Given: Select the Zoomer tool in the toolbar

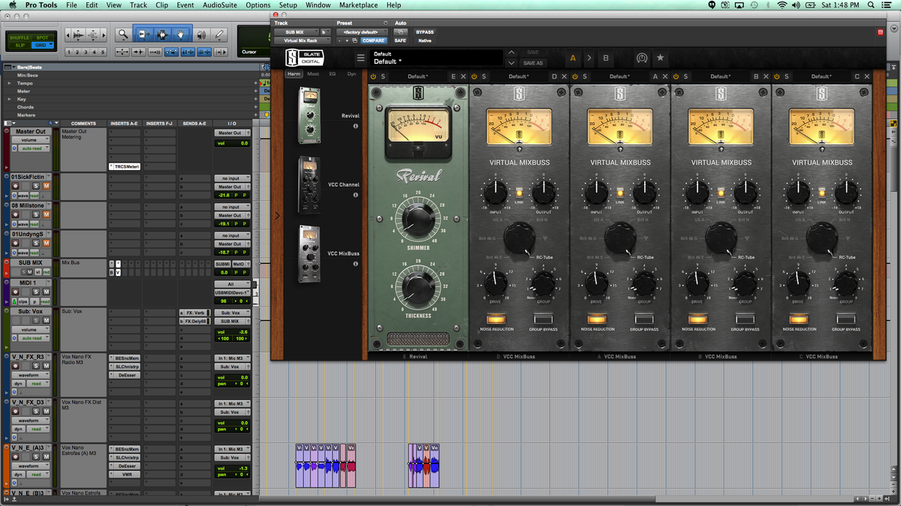Looking at the screenshot, I should [x=122, y=34].
